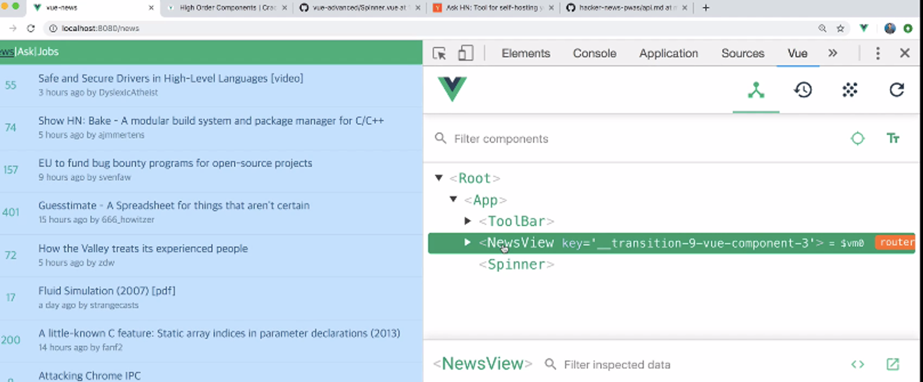Switch to the Sources tab
The image size is (923, 382).
743,54
